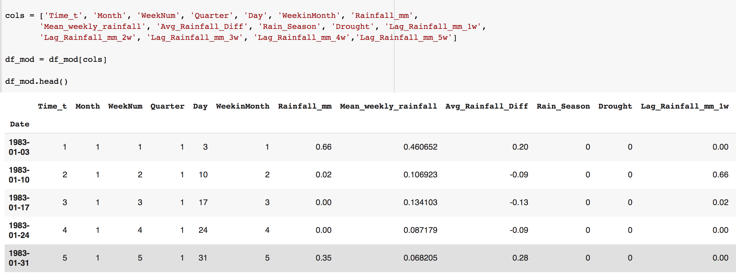Select the 1983-01-31 row label
This screenshot has width=736, height=275.
[x=19, y=258]
